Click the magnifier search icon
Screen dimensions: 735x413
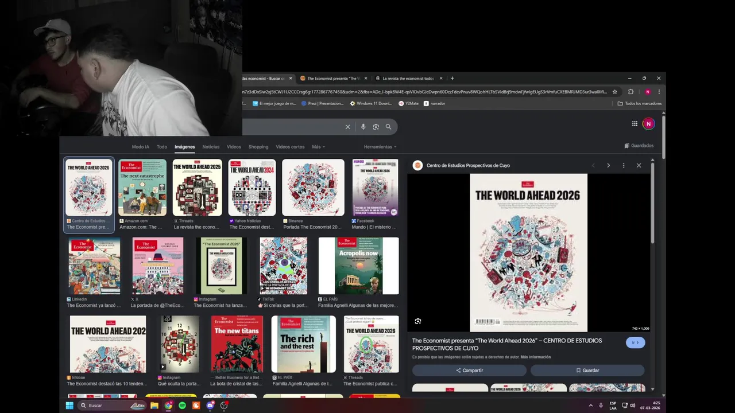tap(389, 127)
